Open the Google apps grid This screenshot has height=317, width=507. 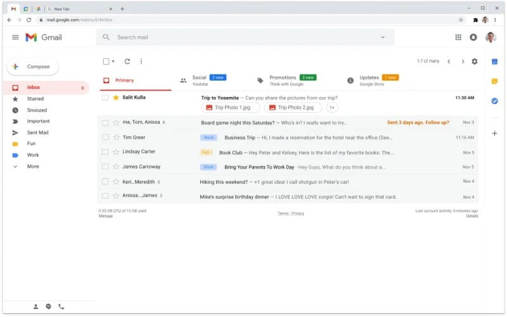[x=458, y=37]
